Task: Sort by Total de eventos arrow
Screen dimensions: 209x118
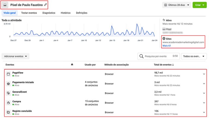Action: 173,65
